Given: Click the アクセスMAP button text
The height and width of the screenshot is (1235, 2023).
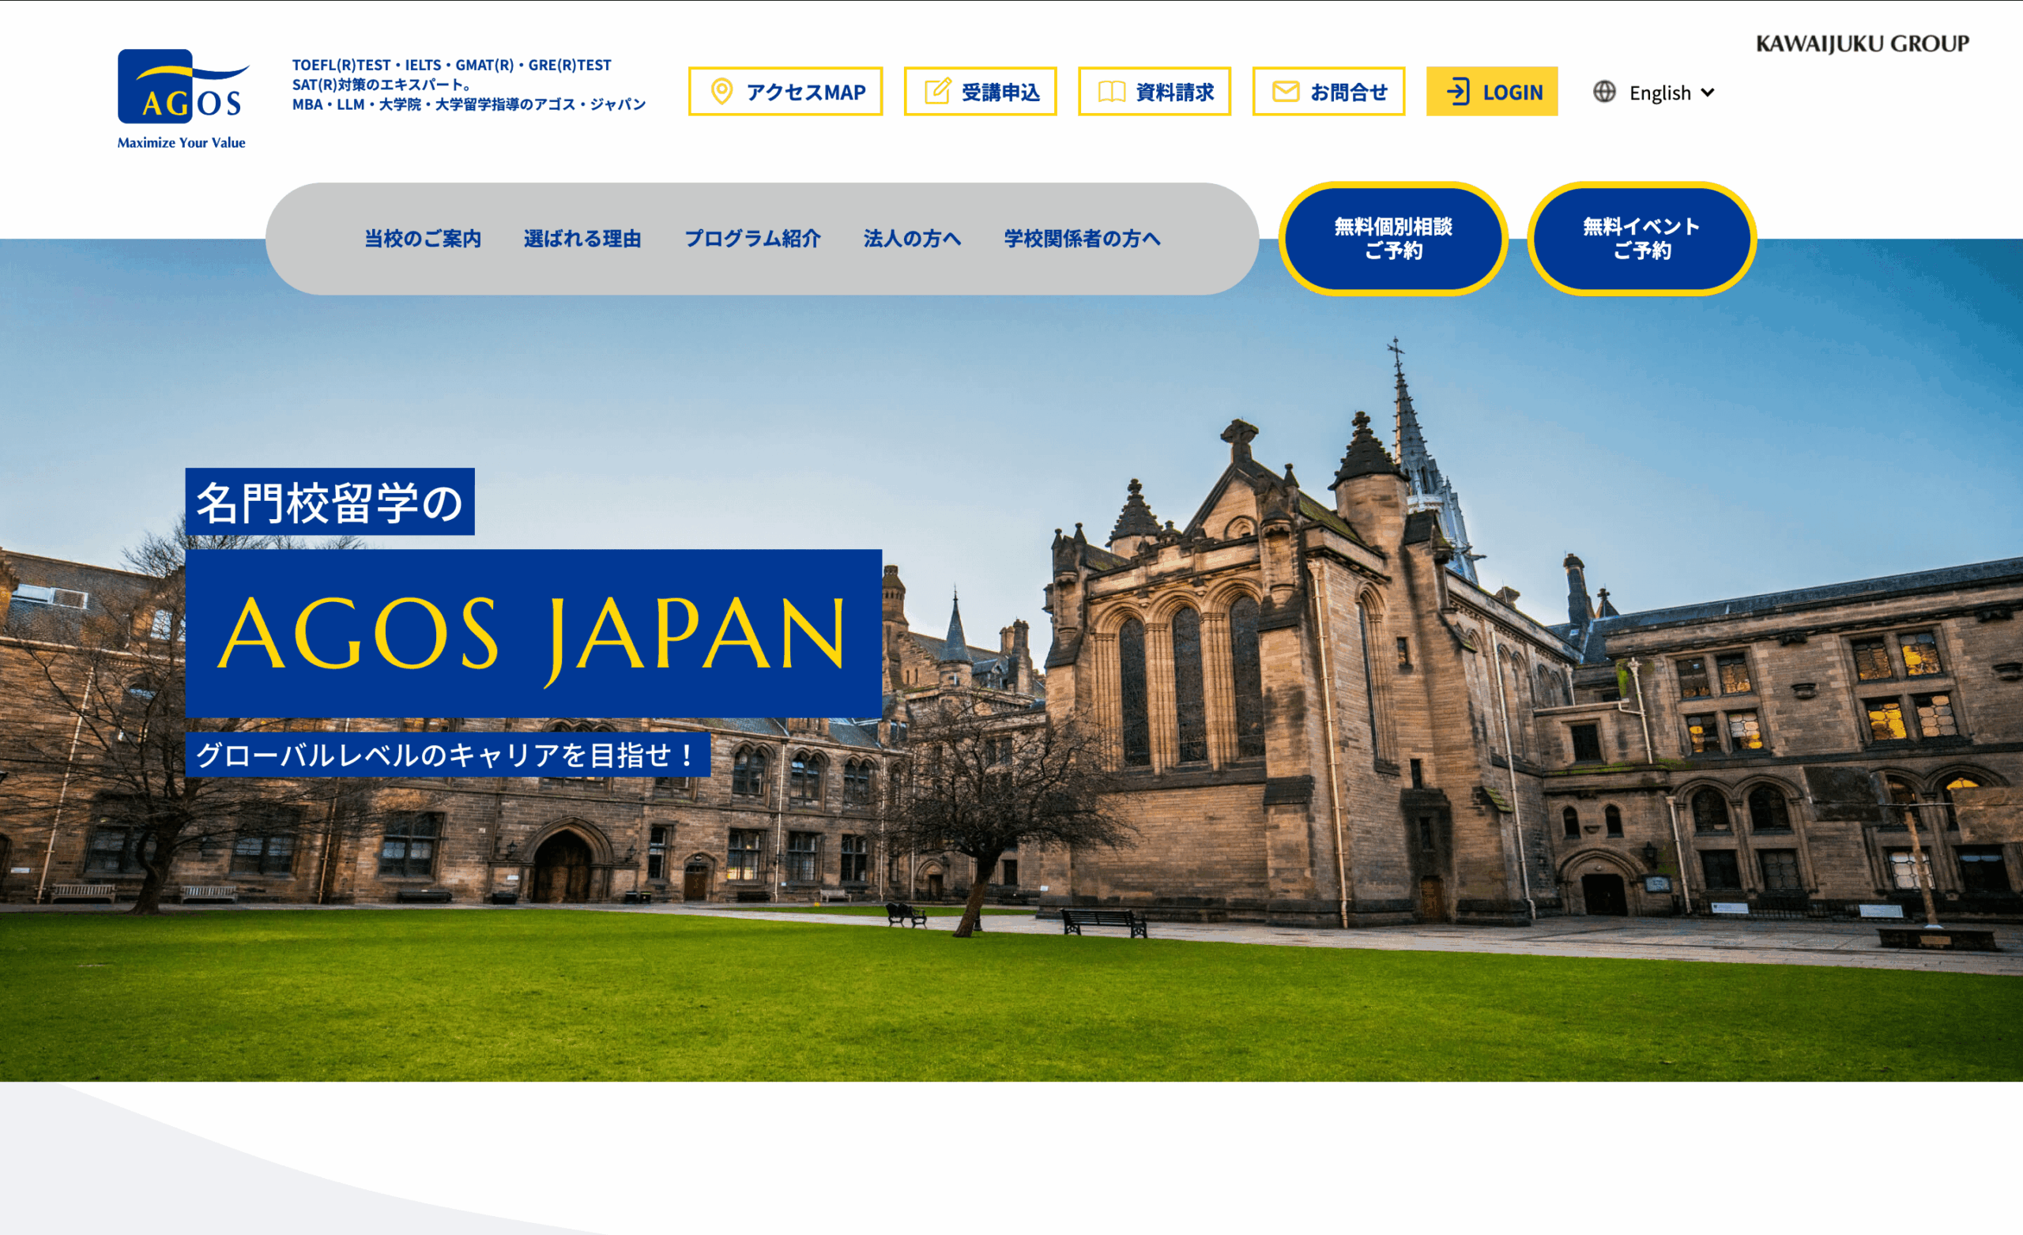Looking at the screenshot, I should click(x=805, y=92).
